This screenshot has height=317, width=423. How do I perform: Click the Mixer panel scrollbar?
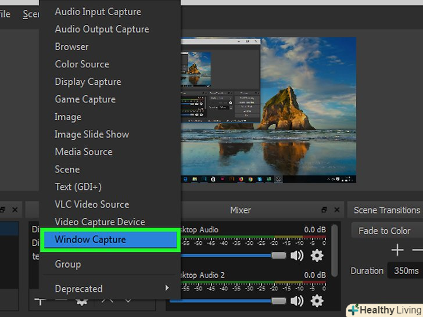pyautogui.click(x=334, y=250)
